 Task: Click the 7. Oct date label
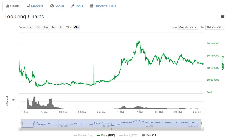click(140, 112)
